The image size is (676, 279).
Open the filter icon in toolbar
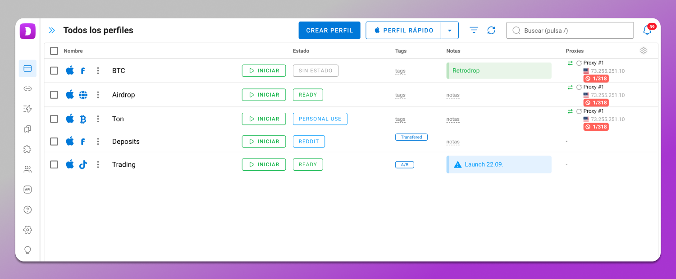point(474,30)
